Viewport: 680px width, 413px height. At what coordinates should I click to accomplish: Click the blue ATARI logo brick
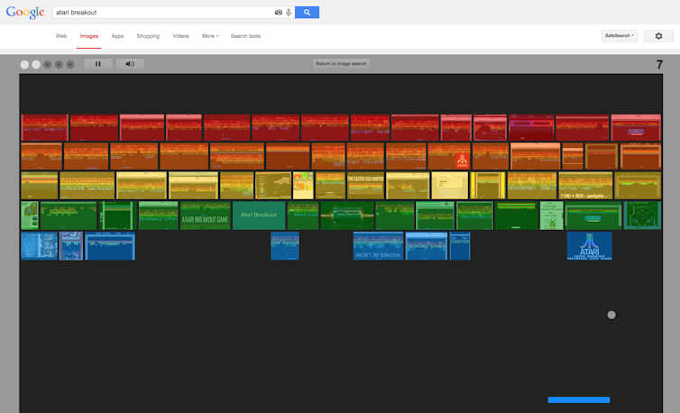(589, 246)
